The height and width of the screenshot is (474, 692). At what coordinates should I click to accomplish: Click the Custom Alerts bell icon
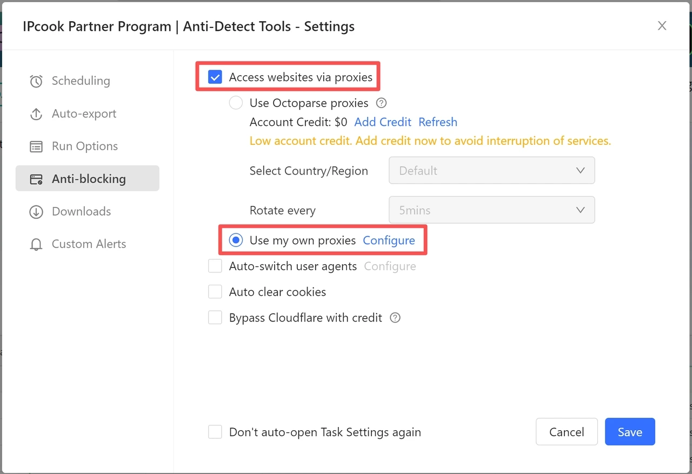click(36, 244)
